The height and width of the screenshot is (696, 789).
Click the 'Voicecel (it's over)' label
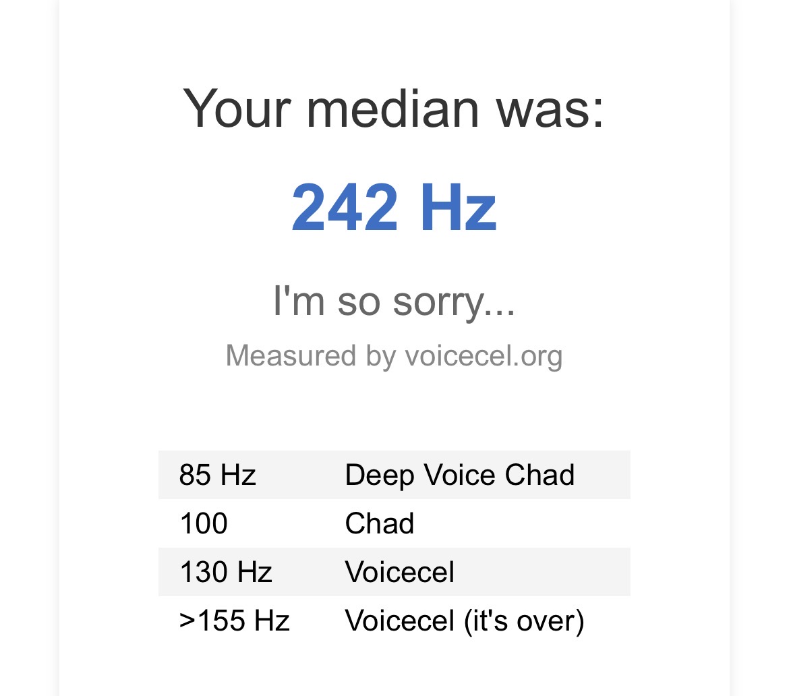coord(464,621)
